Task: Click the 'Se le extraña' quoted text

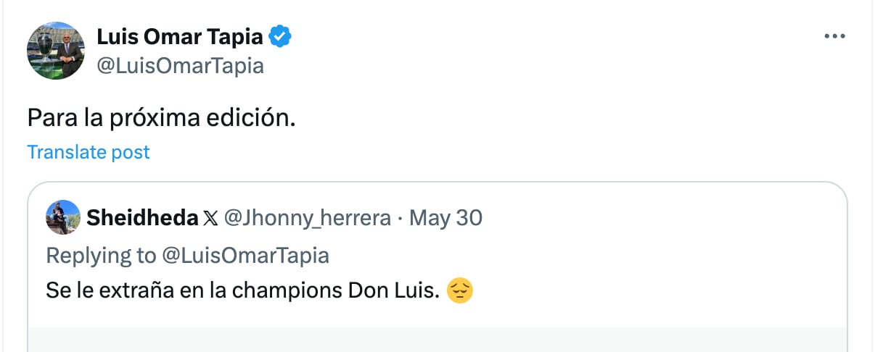Action: tap(93, 291)
